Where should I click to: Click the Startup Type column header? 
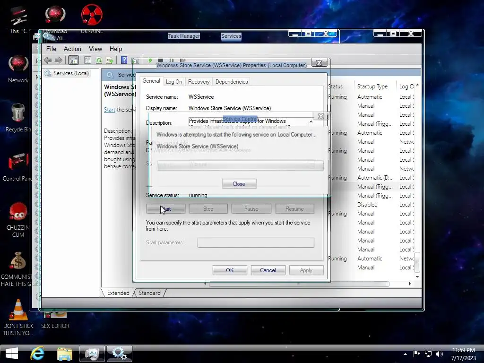click(x=372, y=86)
